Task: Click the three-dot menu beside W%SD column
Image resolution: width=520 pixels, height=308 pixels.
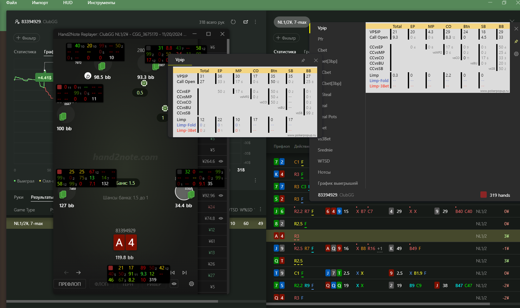Action: (260, 209)
